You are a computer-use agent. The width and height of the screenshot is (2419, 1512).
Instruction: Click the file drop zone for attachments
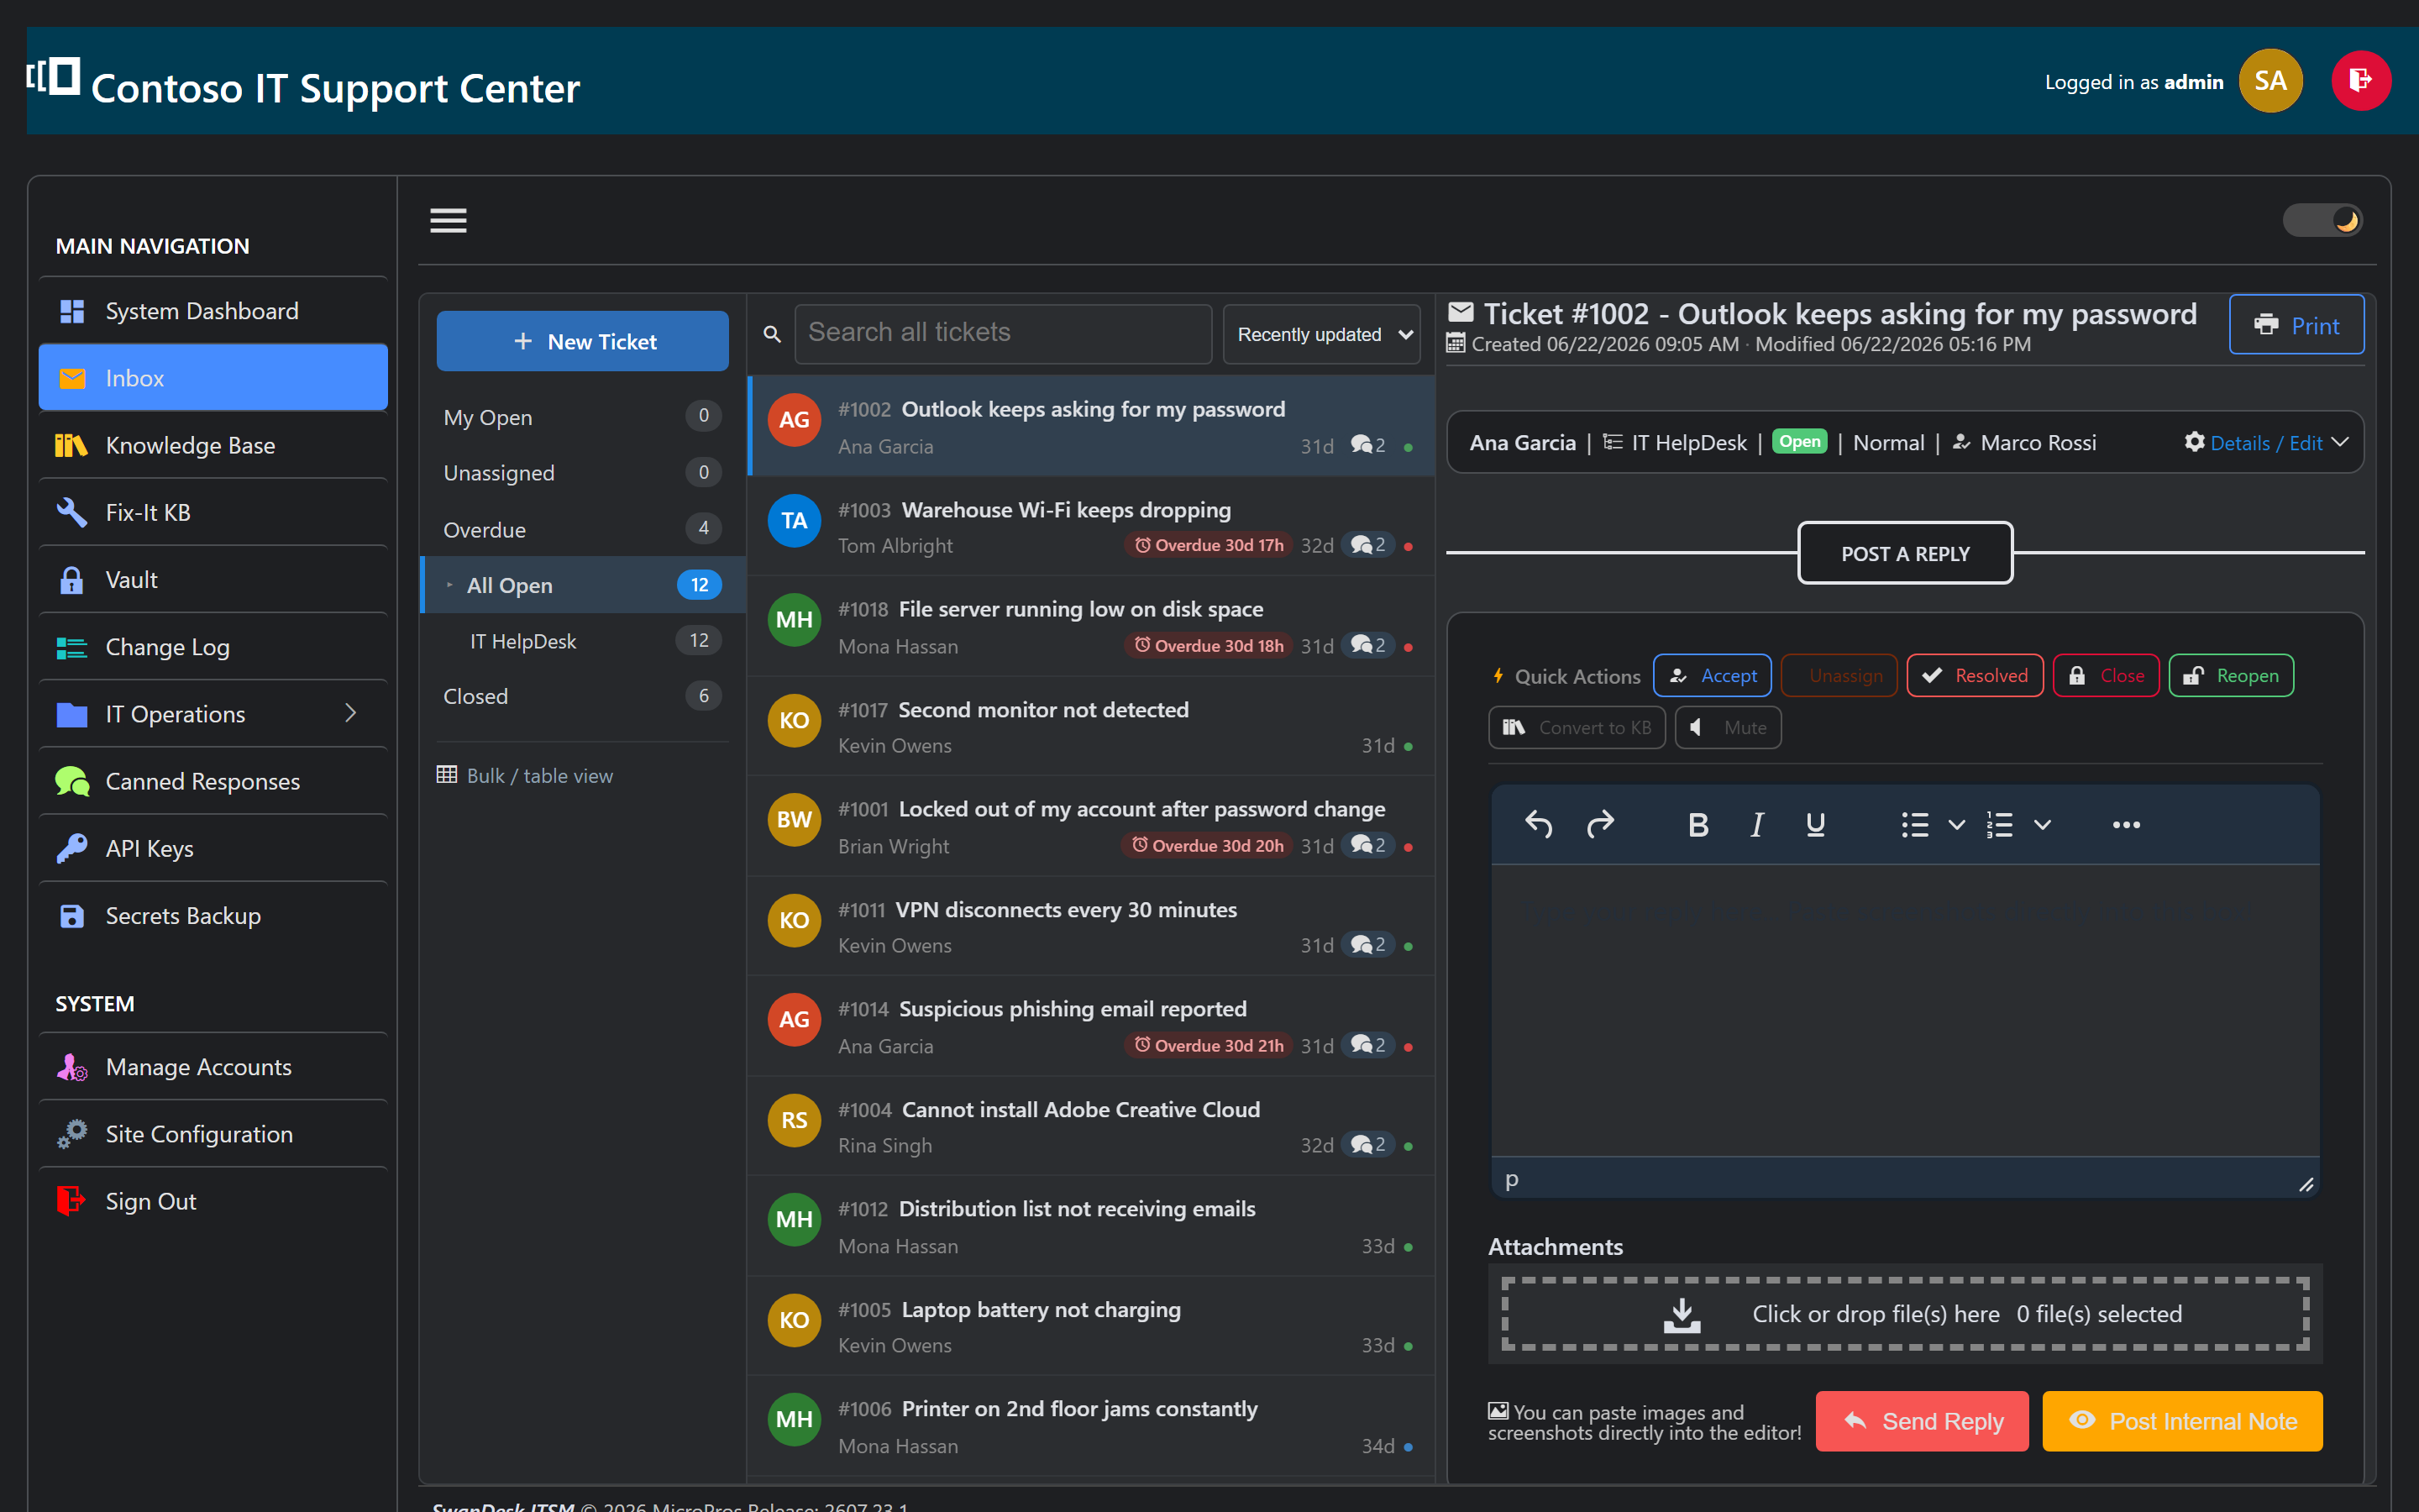coord(1905,1314)
